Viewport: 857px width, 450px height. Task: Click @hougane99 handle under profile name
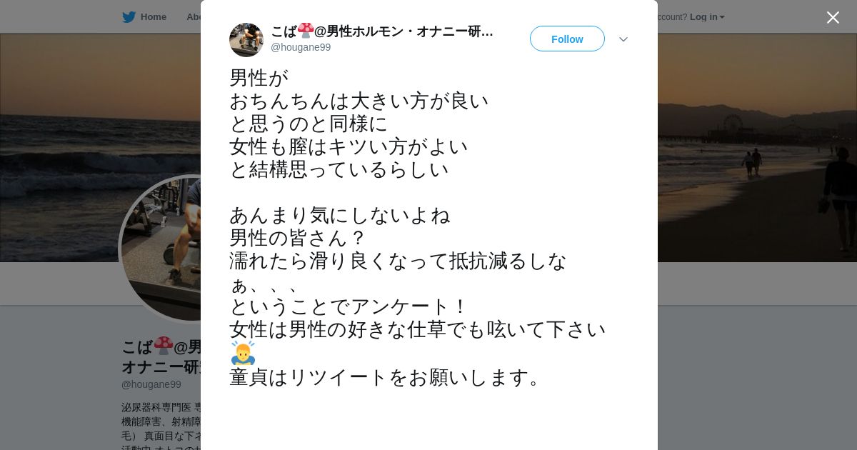pos(151,384)
